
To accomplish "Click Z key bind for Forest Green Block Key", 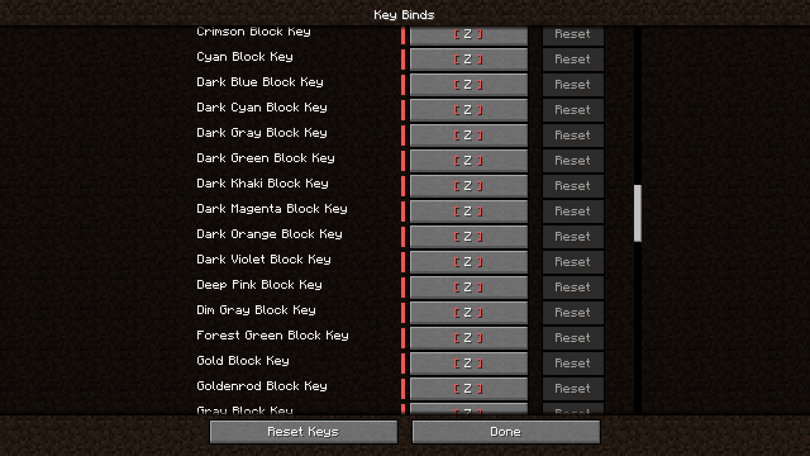I will coord(468,338).
